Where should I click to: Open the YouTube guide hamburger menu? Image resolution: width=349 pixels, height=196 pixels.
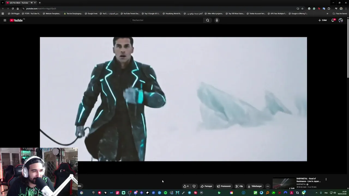pos(5,20)
